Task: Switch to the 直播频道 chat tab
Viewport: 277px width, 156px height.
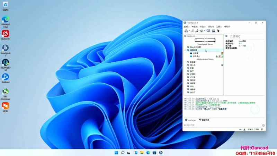Action: (204, 120)
